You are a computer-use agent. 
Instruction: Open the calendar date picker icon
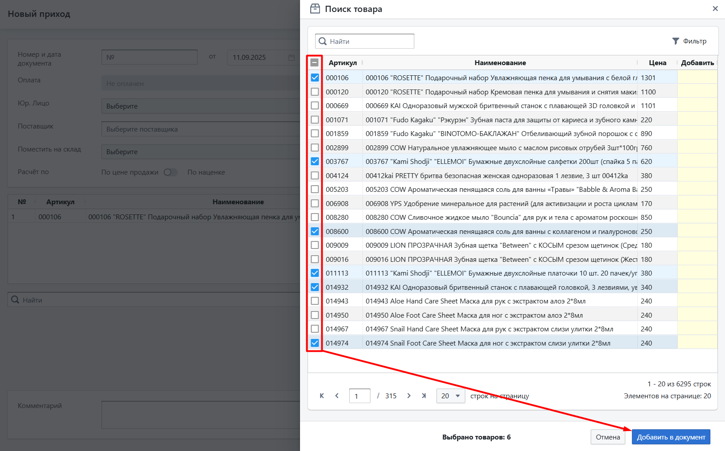(291, 58)
